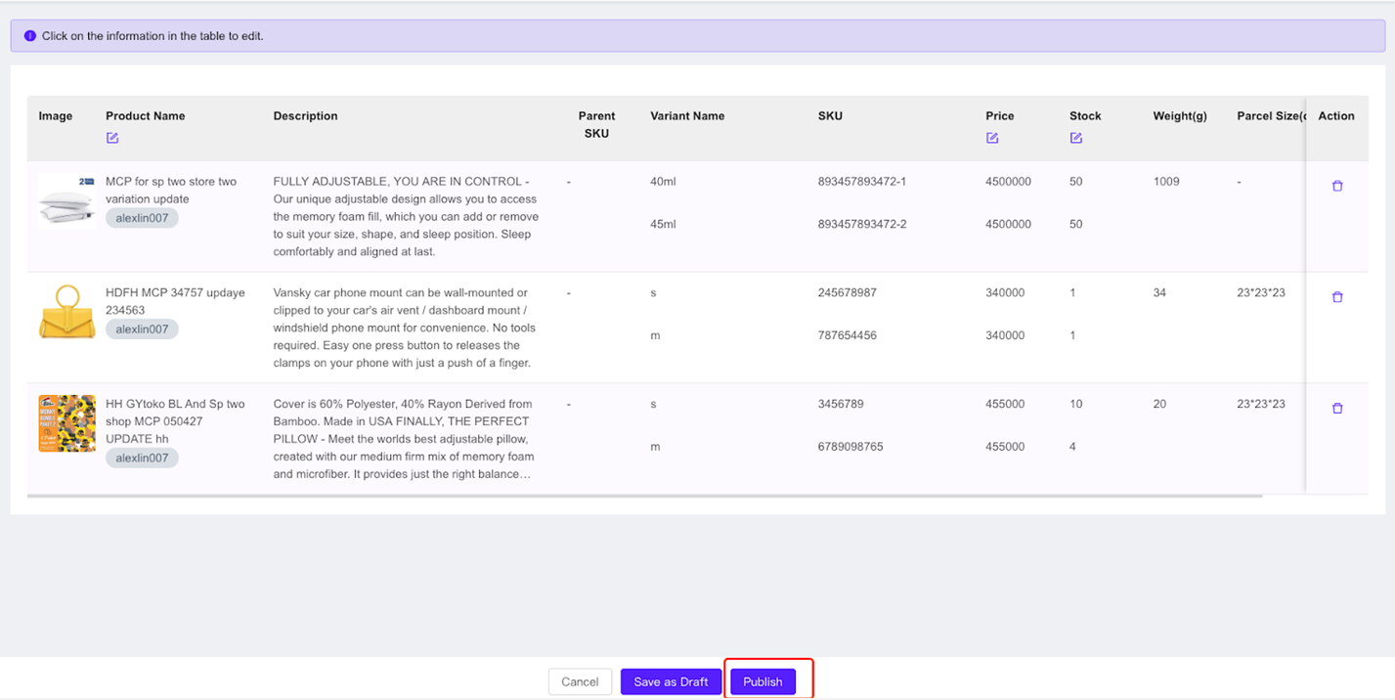Image resolution: width=1395 pixels, height=700 pixels.
Task: Click the edit icon under Stock header
Action: tap(1076, 138)
